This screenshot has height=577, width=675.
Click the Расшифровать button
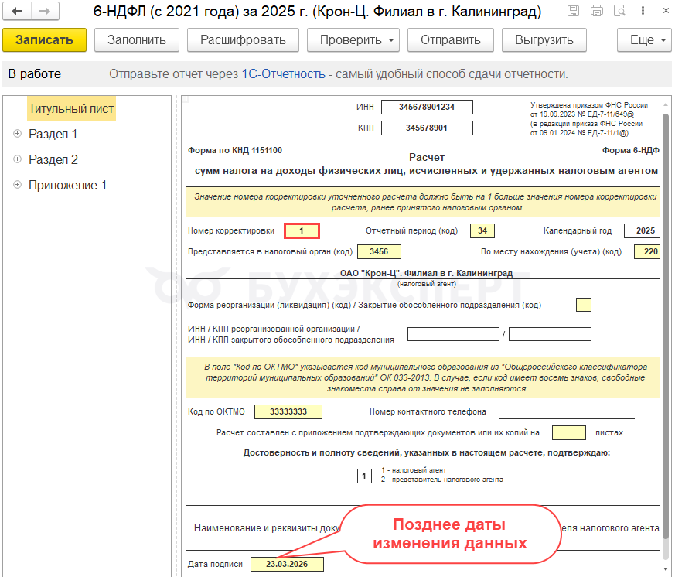(243, 40)
